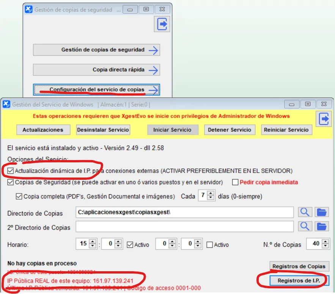Disable Actualización dinámica de I.P.
Image resolution: width=335 pixels, height=294 pixels.
tap(10, 171)
